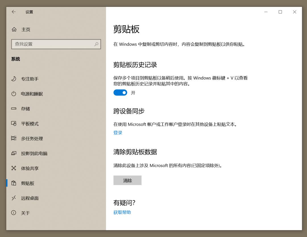Click the 登录 link under 跨设备同步

point(117,132)
